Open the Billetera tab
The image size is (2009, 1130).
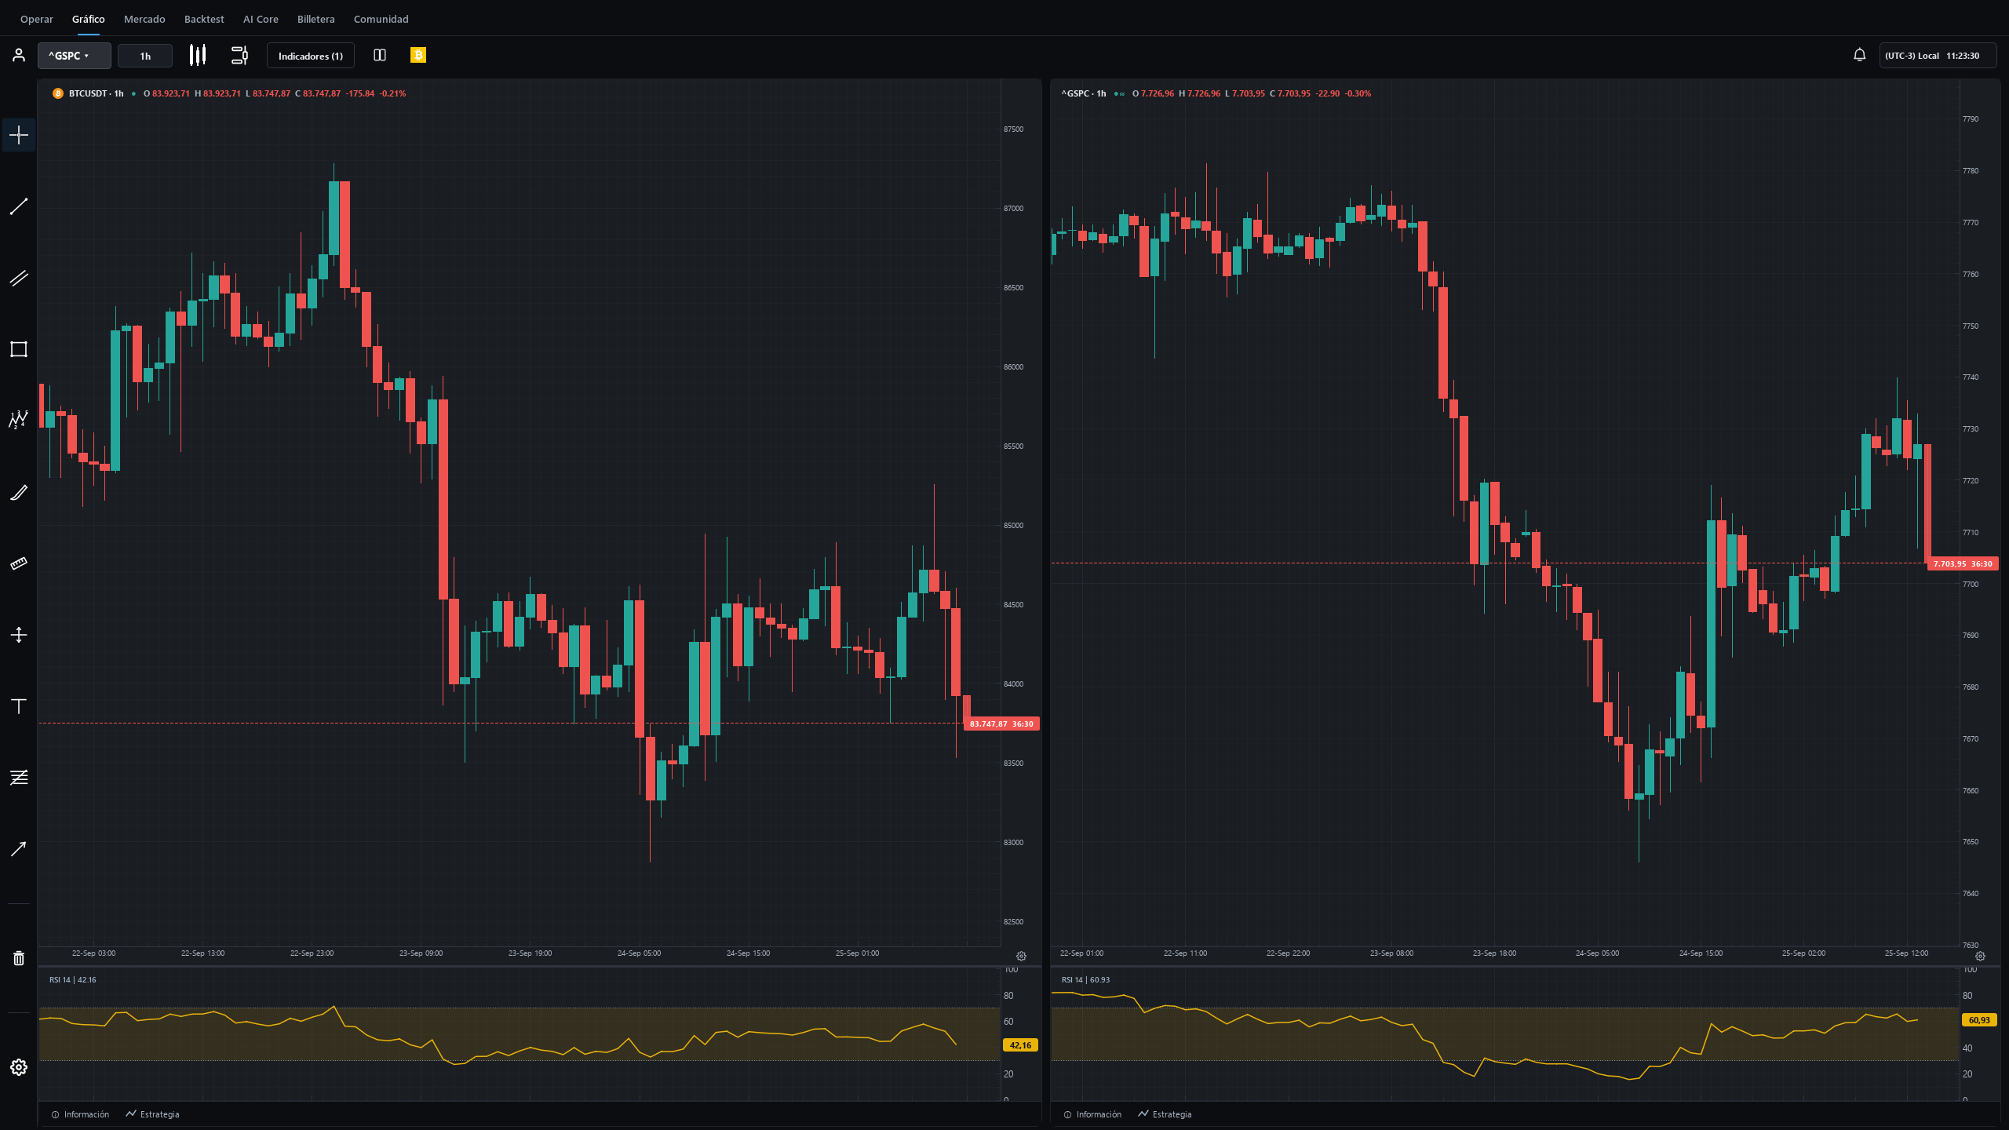coord(316,19)
